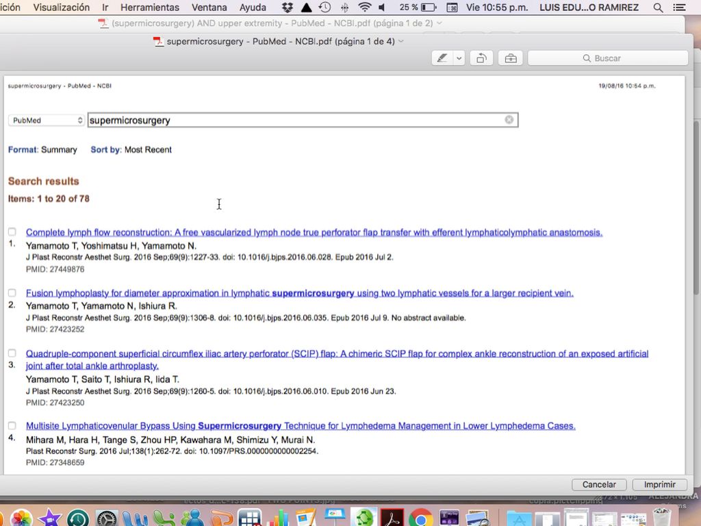Open the markup pen options arrow
This screenshot has width=701, height=526.
(x=459, y=58)
